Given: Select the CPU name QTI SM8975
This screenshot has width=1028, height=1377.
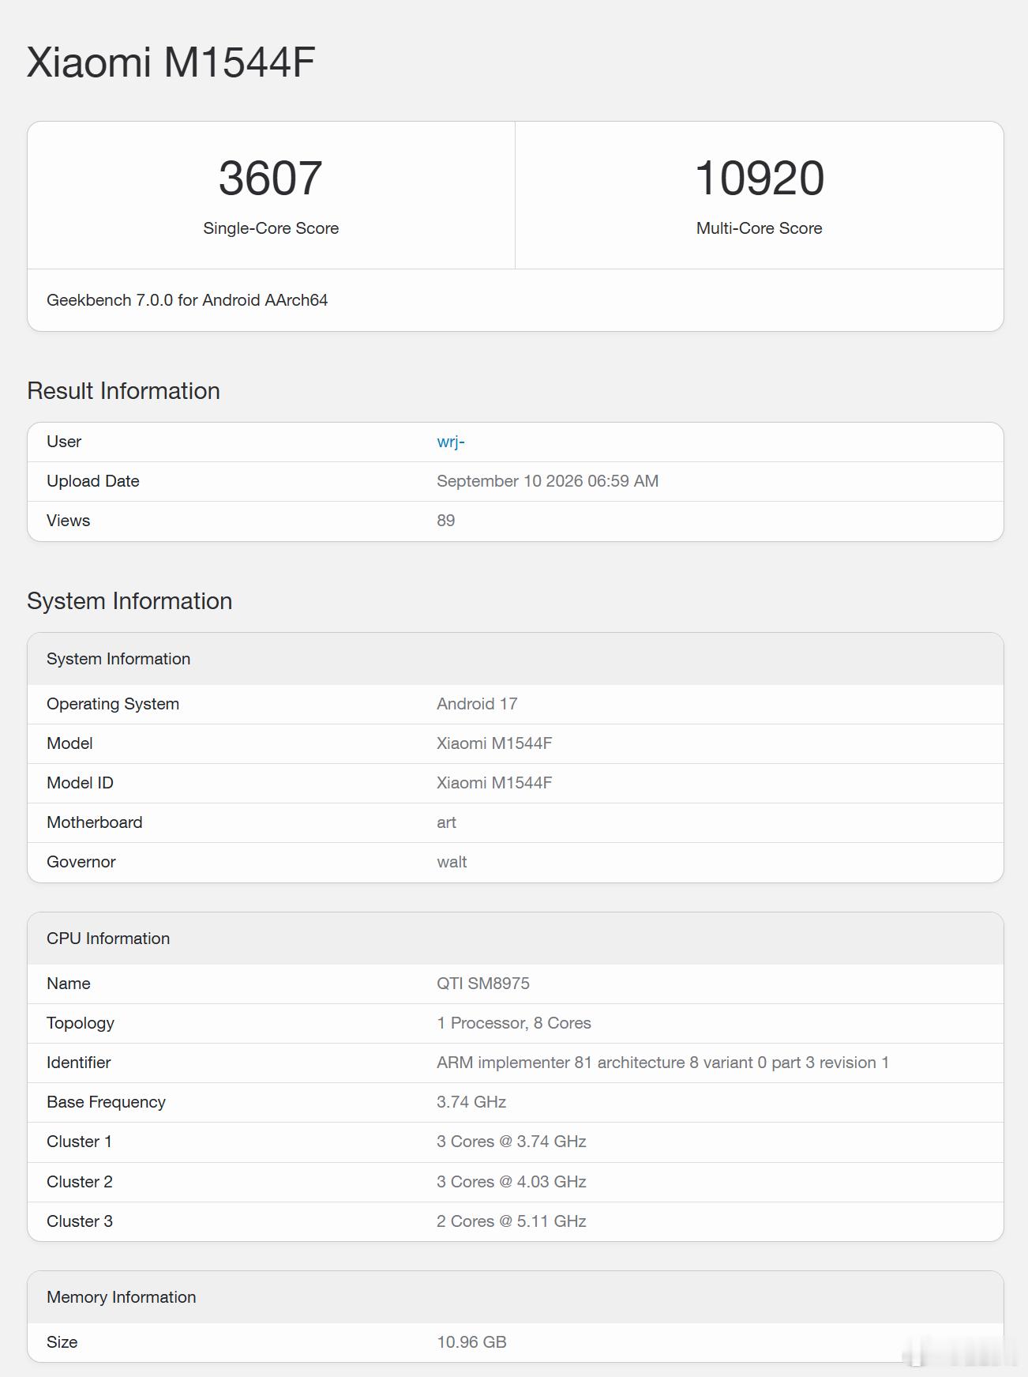Looking at the screenshot, I should (483, 984).
